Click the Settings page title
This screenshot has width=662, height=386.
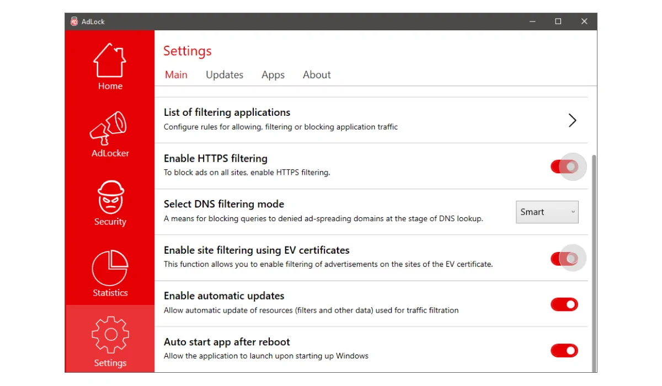(188, 51)
